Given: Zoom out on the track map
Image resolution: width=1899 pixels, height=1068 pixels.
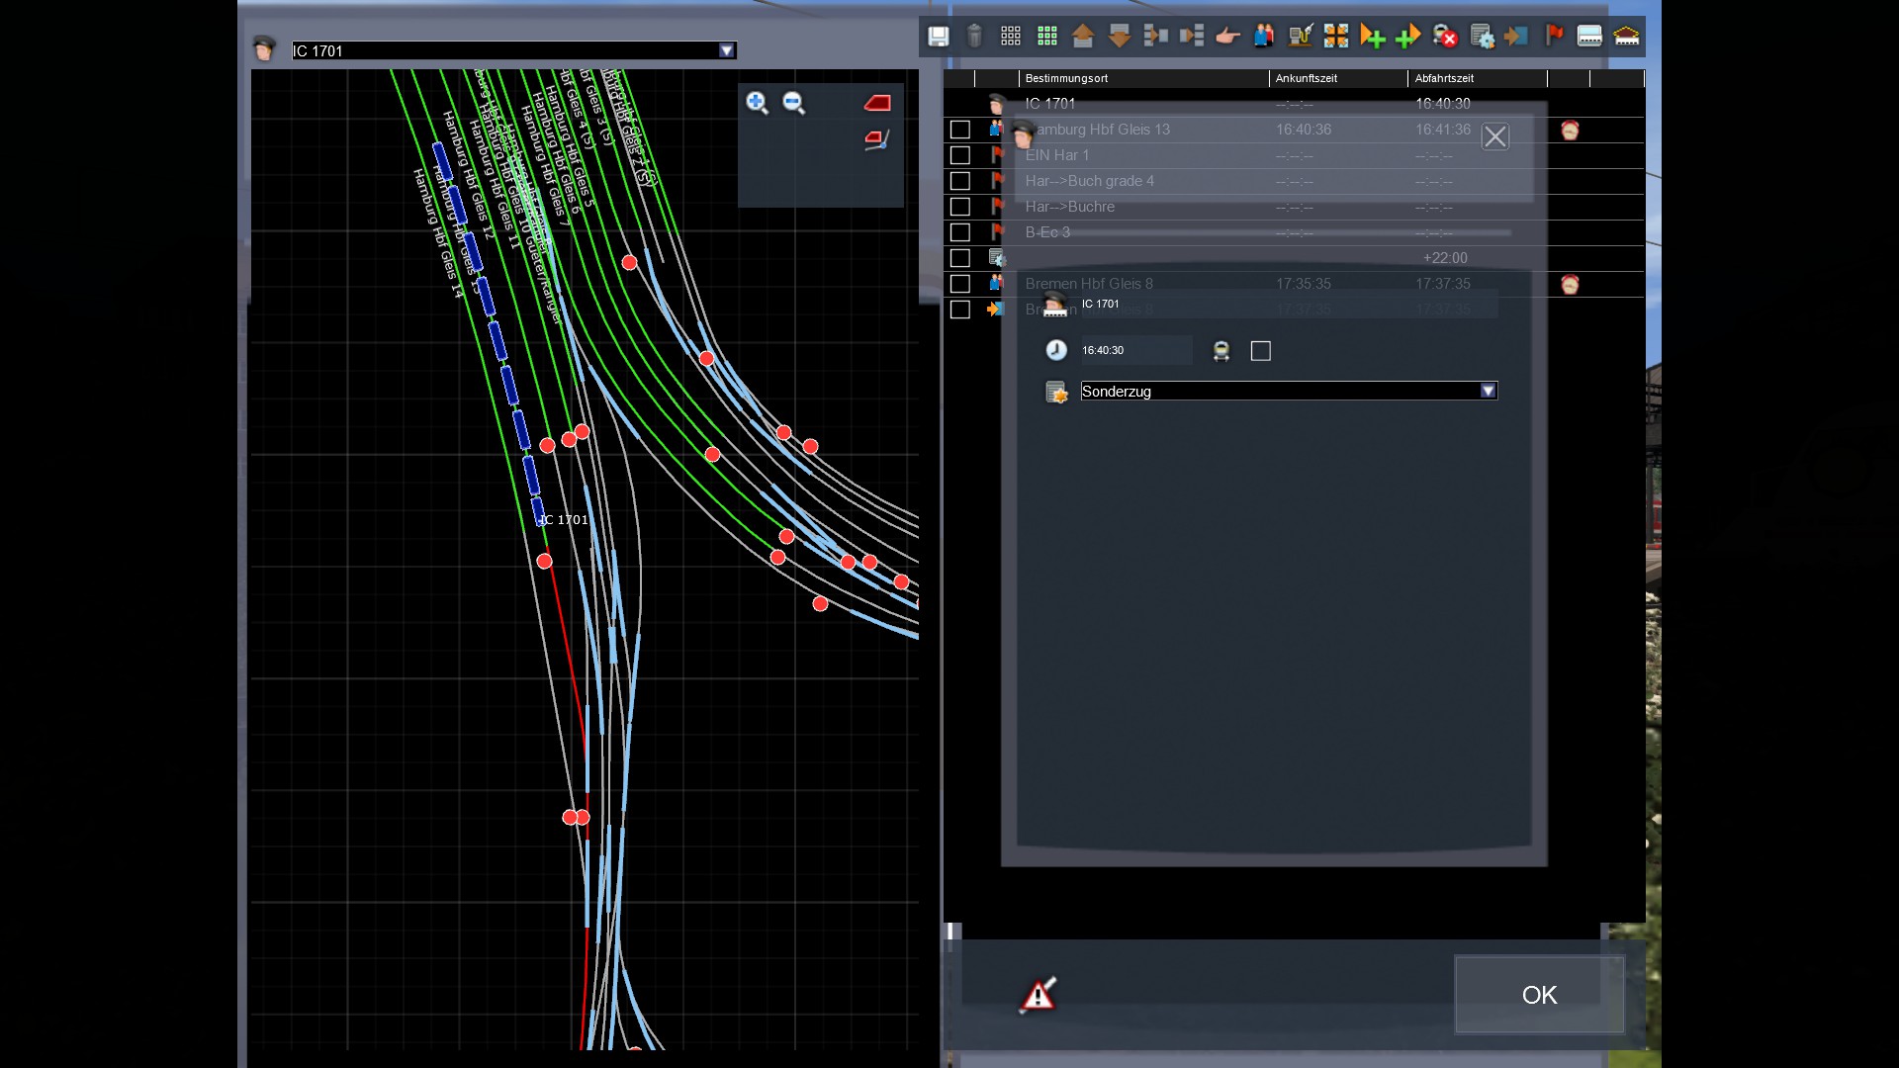Looking at the screenshot, I should pos(793,103).
